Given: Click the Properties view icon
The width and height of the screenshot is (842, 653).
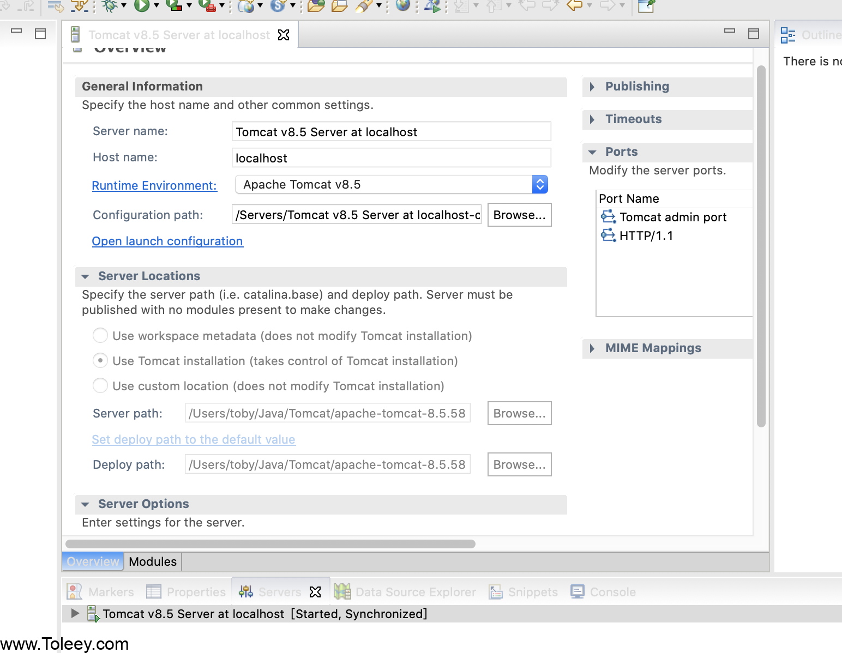Looking at the screenshot, I should [x=154, y=591].
